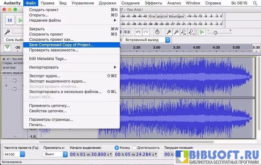Screen dimensions: 261x165
Task: Click the Zoom Out magnifier icon
Action: tap(176, 32)
